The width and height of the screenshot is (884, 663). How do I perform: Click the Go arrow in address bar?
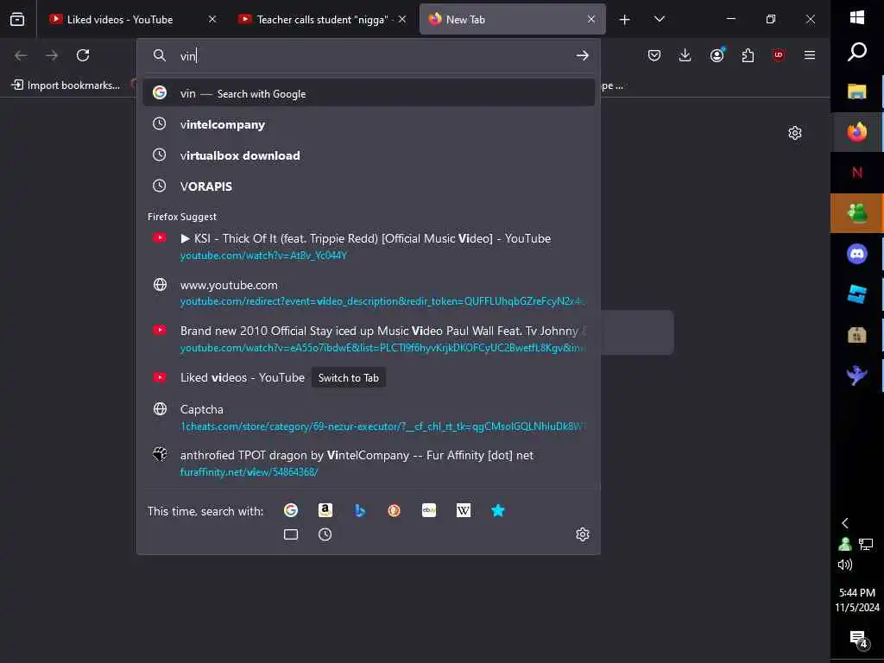point(583,55)
